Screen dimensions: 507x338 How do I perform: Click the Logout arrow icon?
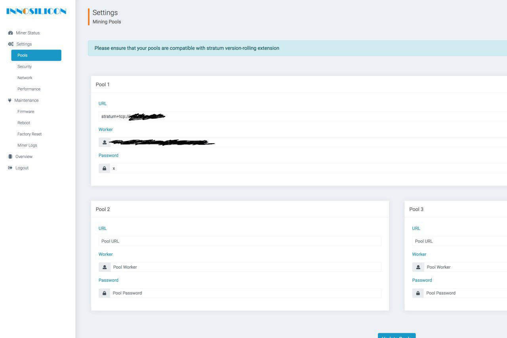10,168
